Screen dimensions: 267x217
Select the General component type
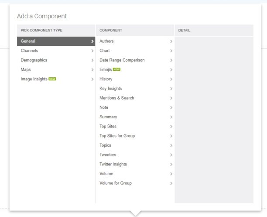click(28, 41)
